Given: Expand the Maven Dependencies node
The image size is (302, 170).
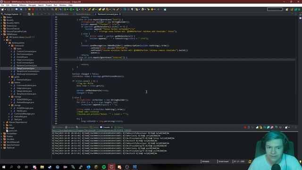Looking at the screenshot, I should (4, 122).
